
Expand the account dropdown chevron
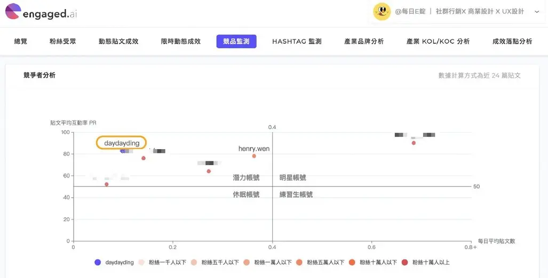[537, 12]
